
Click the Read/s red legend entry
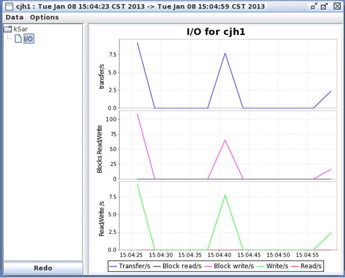(x=306, y=266)
